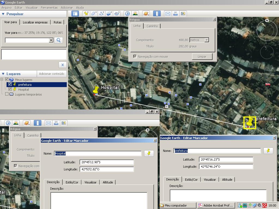Viewport: 279px width, 209px height.
Task: Click the Adicionar conteúdo button
Action: [51, 74]
